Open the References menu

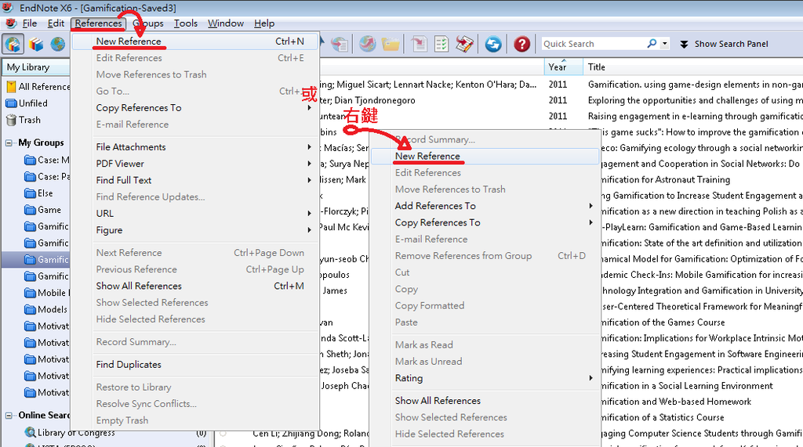click(98, 23)
